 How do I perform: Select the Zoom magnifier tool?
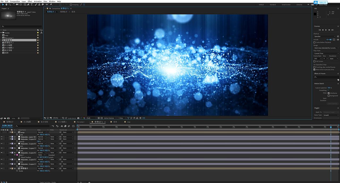click(x=10, y=5)
